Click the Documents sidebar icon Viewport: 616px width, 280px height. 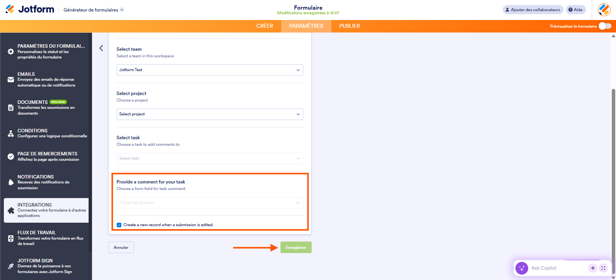[x=11, y=108]
